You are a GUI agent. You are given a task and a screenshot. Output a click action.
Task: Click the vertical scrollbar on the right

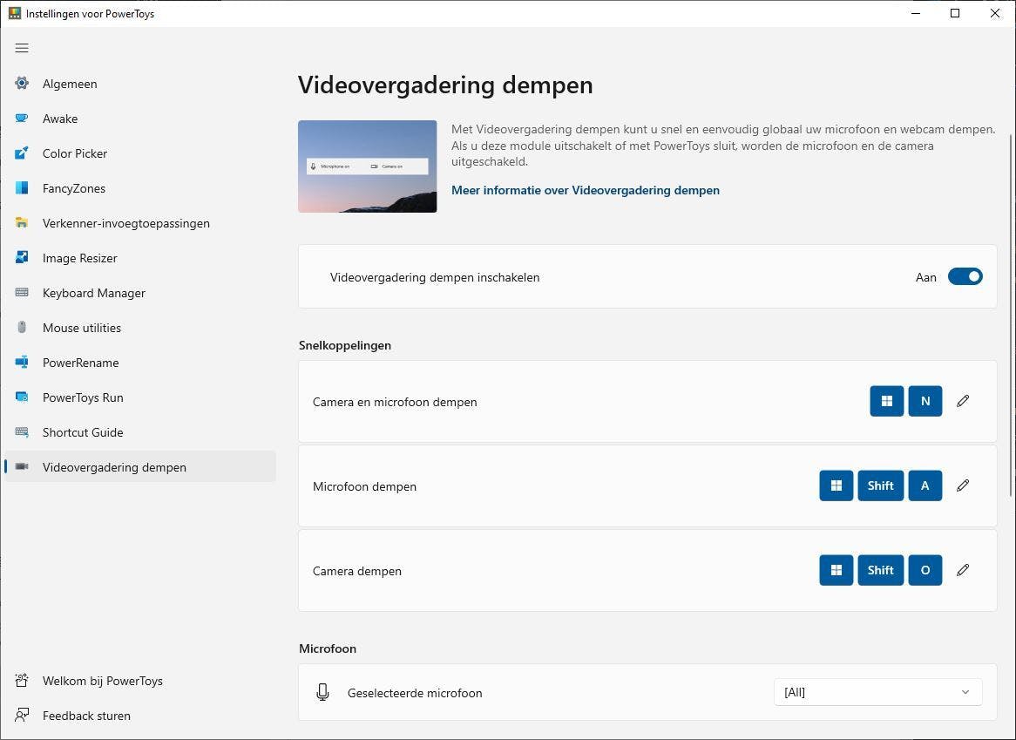pos(1011,305)
